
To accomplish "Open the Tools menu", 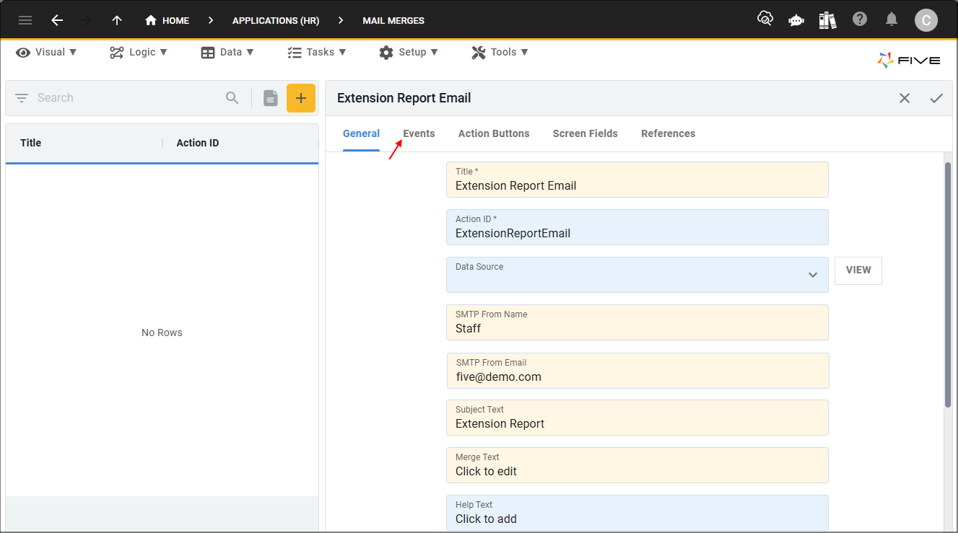I will pyautogui.click(x=500, y=52).
